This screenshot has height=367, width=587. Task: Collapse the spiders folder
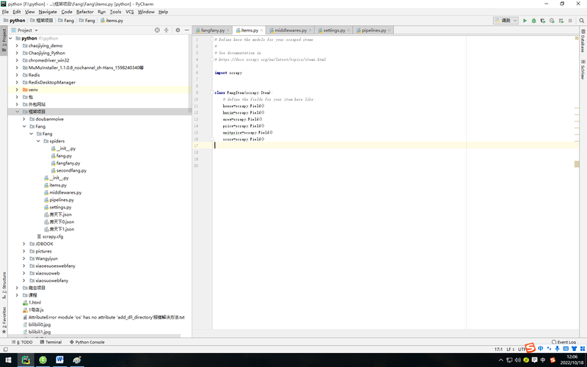point(38,141)
